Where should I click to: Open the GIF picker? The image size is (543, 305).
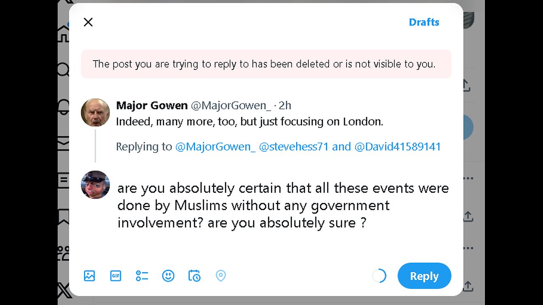[x=115, y=276]
